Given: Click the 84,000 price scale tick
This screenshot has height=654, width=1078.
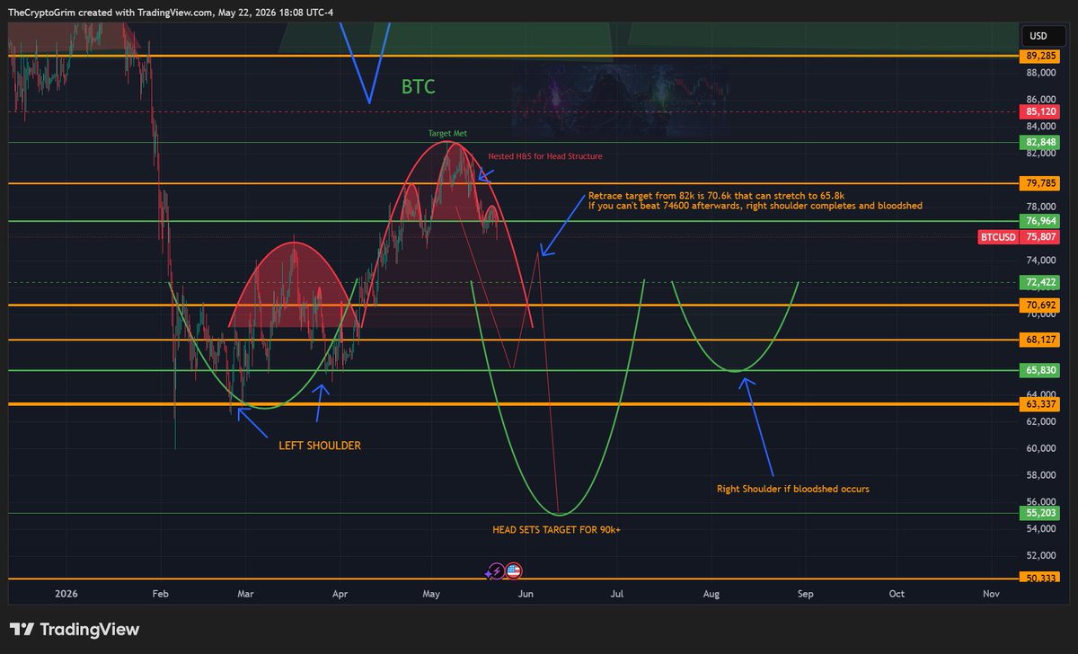Looking at the screenshot, I should coord(1040,126).
